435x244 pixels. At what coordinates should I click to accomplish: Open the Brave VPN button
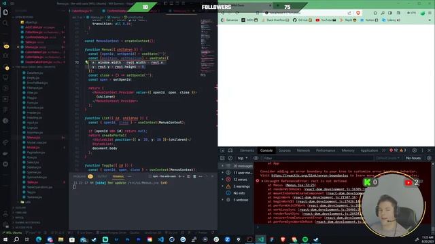411,13
